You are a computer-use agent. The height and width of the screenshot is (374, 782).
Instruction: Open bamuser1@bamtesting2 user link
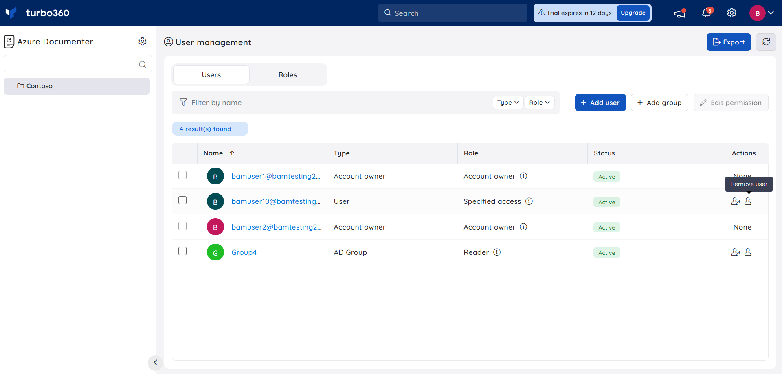coord(276,176)
